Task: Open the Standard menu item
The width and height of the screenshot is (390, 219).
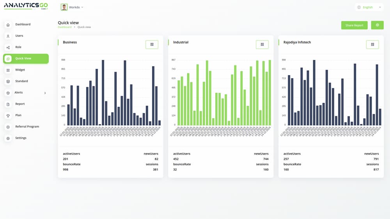Action: 26,81
